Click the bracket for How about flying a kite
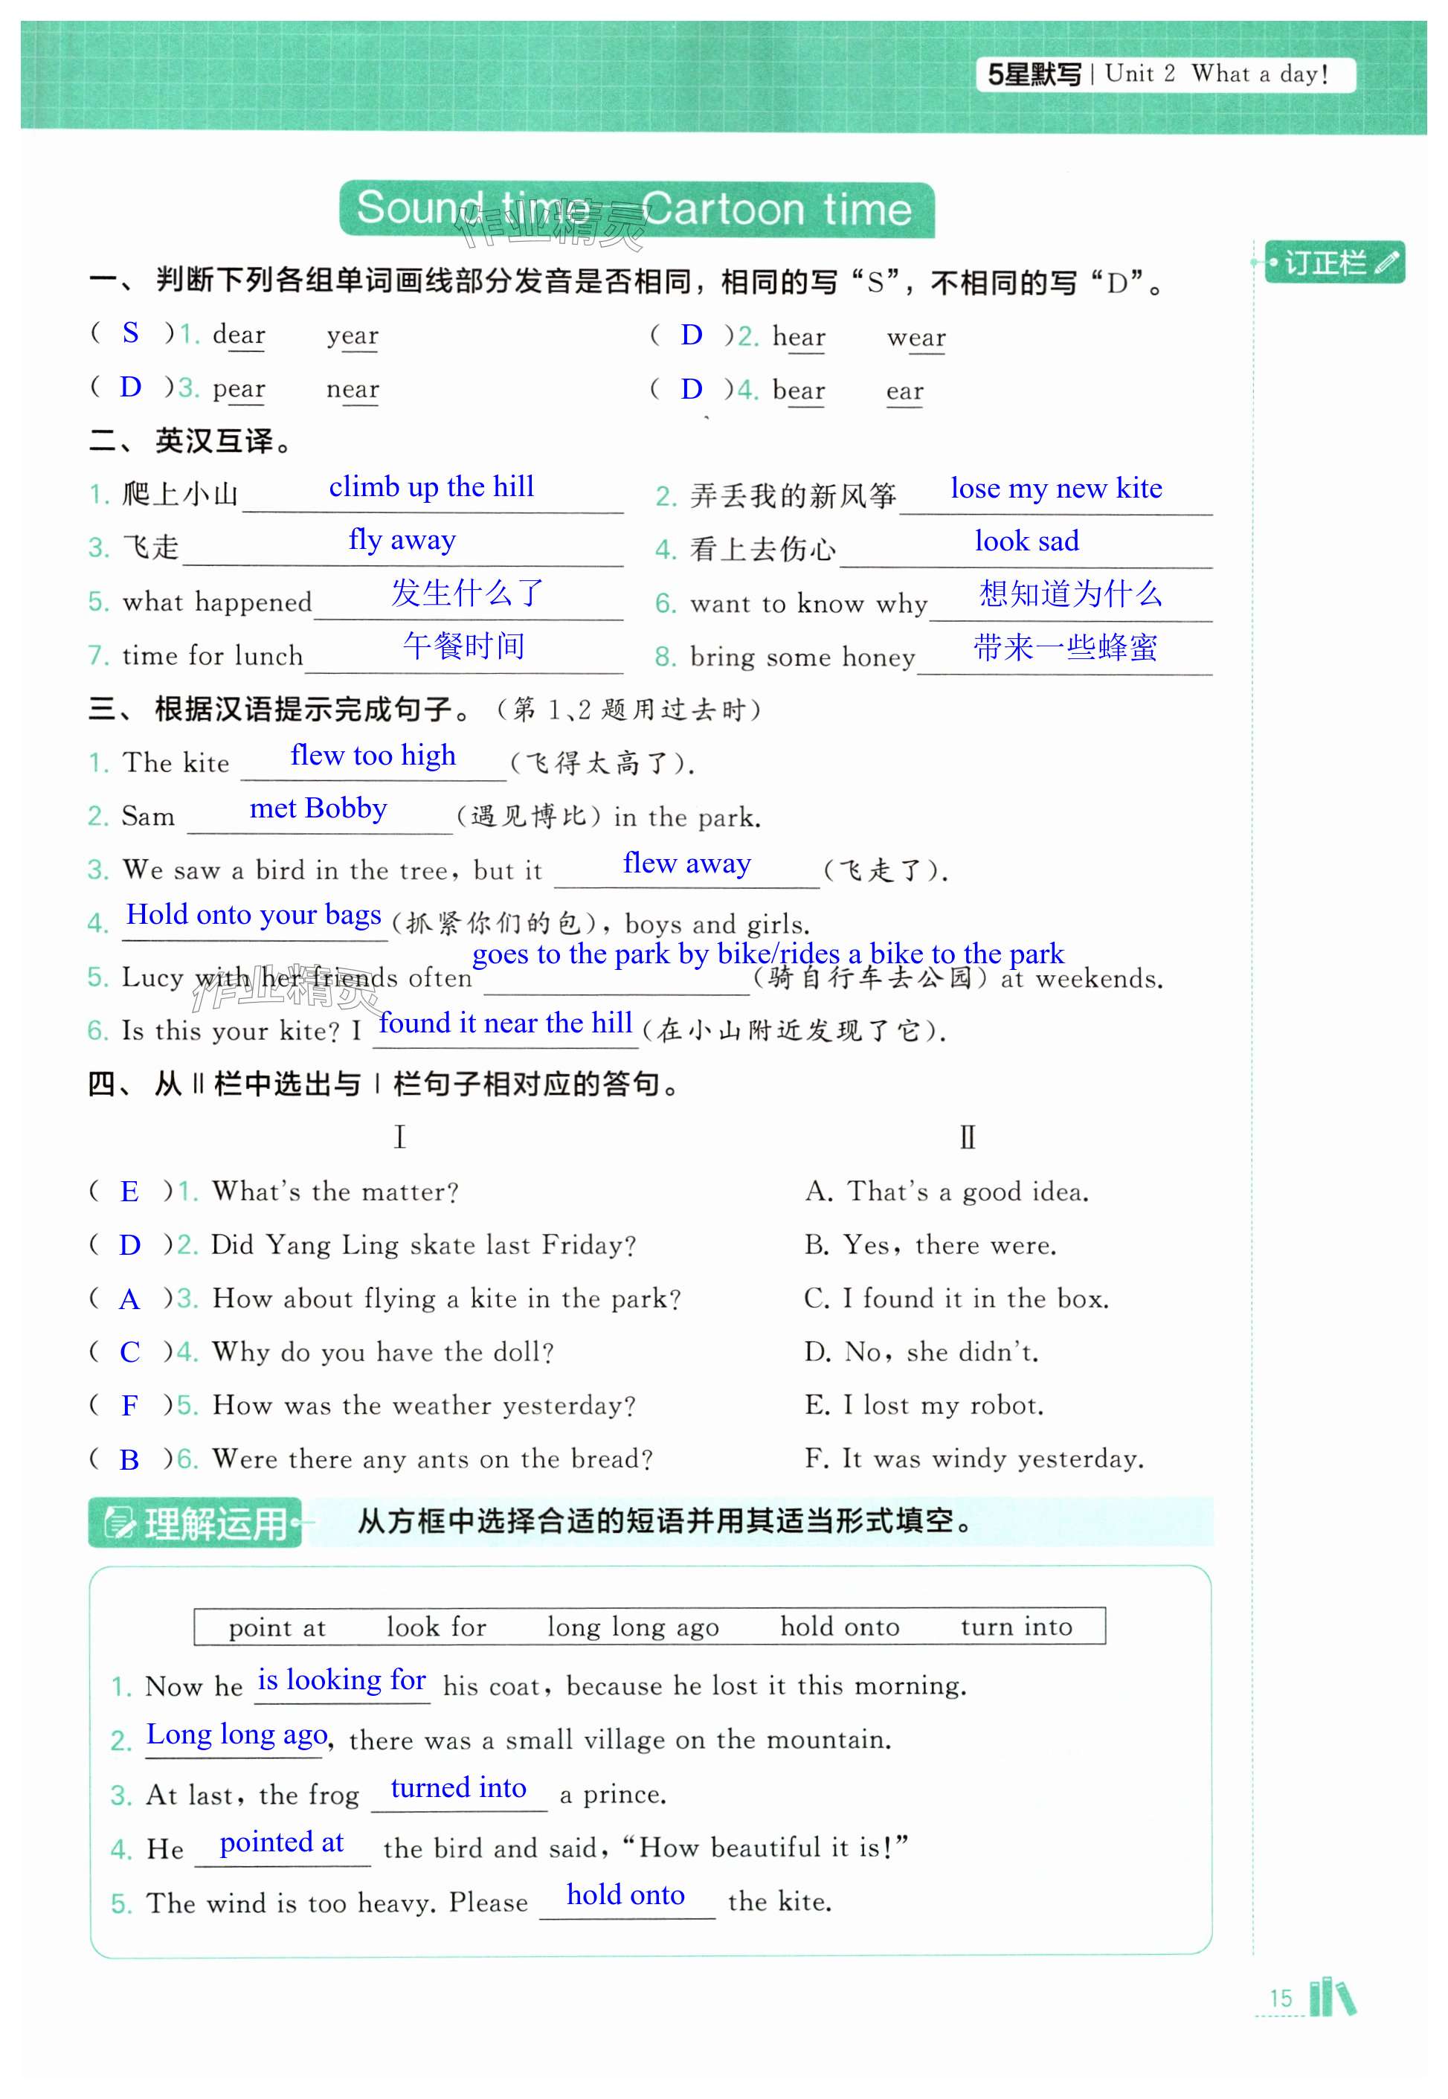Screen dimensions: 1448x2099 129,1299
